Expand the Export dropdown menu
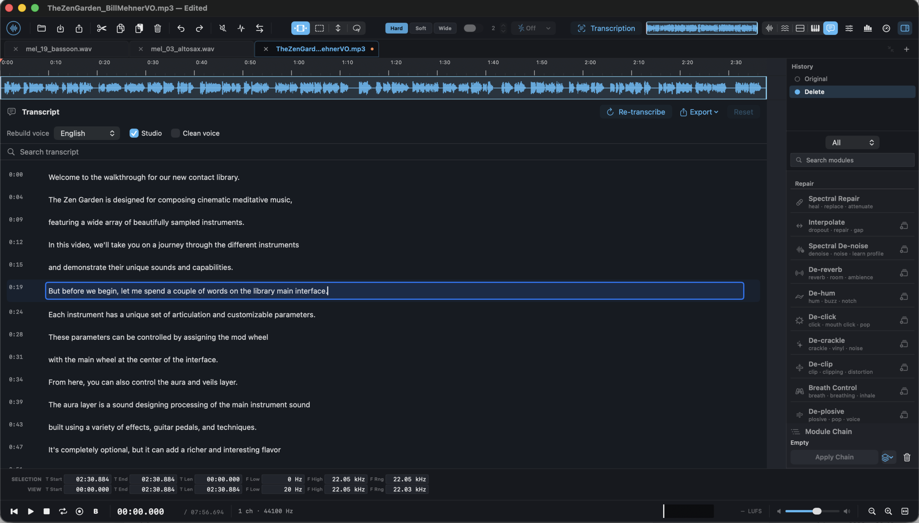919x523 pixels. pos(699,112)
